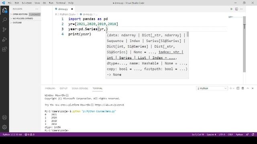Screen dimensions: 257x144
Task: Select Python interpreter in status bar
Action: click(x=12, y=134)
